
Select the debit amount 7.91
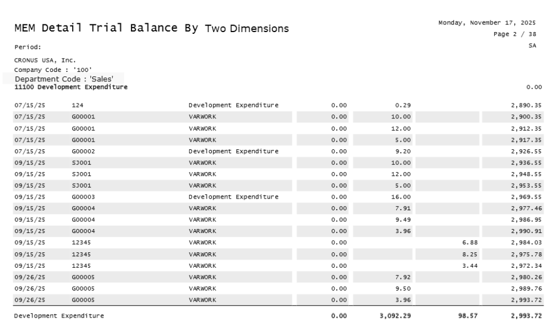(403, 208)
